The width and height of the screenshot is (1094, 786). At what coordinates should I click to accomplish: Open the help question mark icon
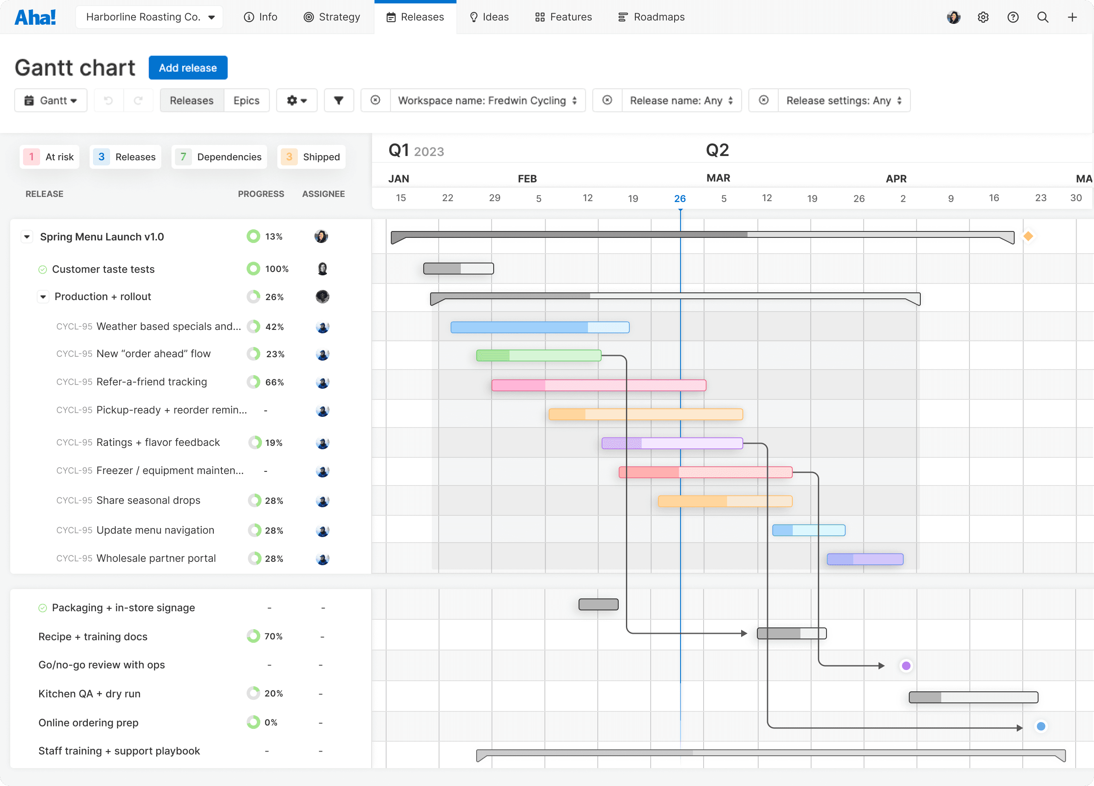point(1013,17)
